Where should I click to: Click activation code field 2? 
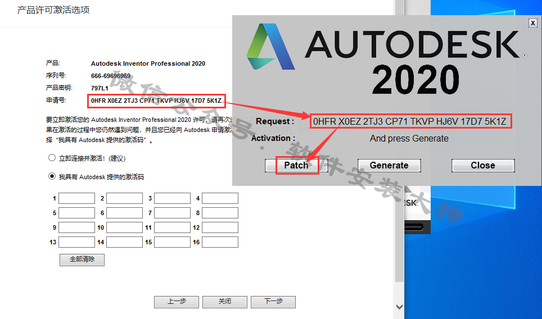(124, 198)
